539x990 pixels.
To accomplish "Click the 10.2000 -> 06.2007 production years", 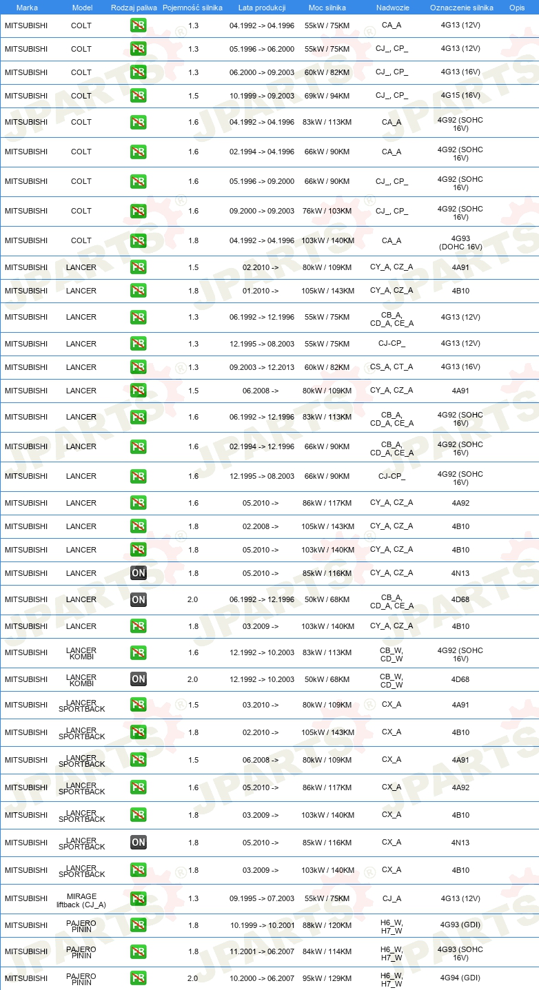I will pos(262,978).
